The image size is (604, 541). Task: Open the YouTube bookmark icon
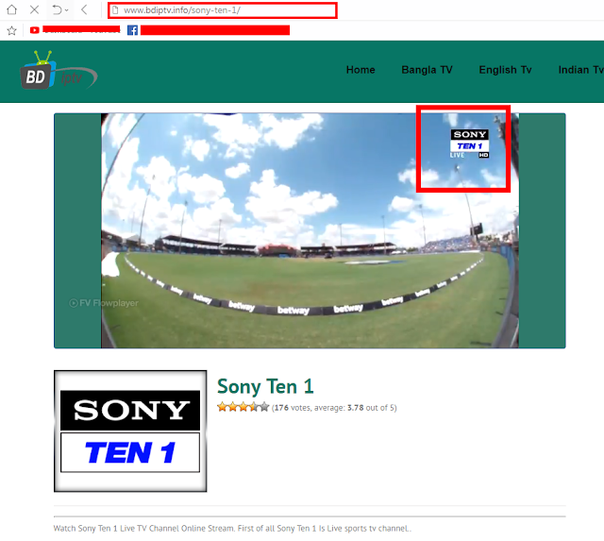35,30
